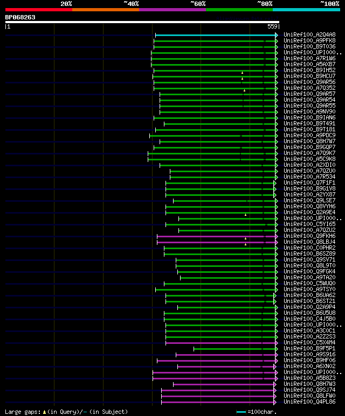Click the UniRef100_A9NV90 entry

[x=309, y=112]
